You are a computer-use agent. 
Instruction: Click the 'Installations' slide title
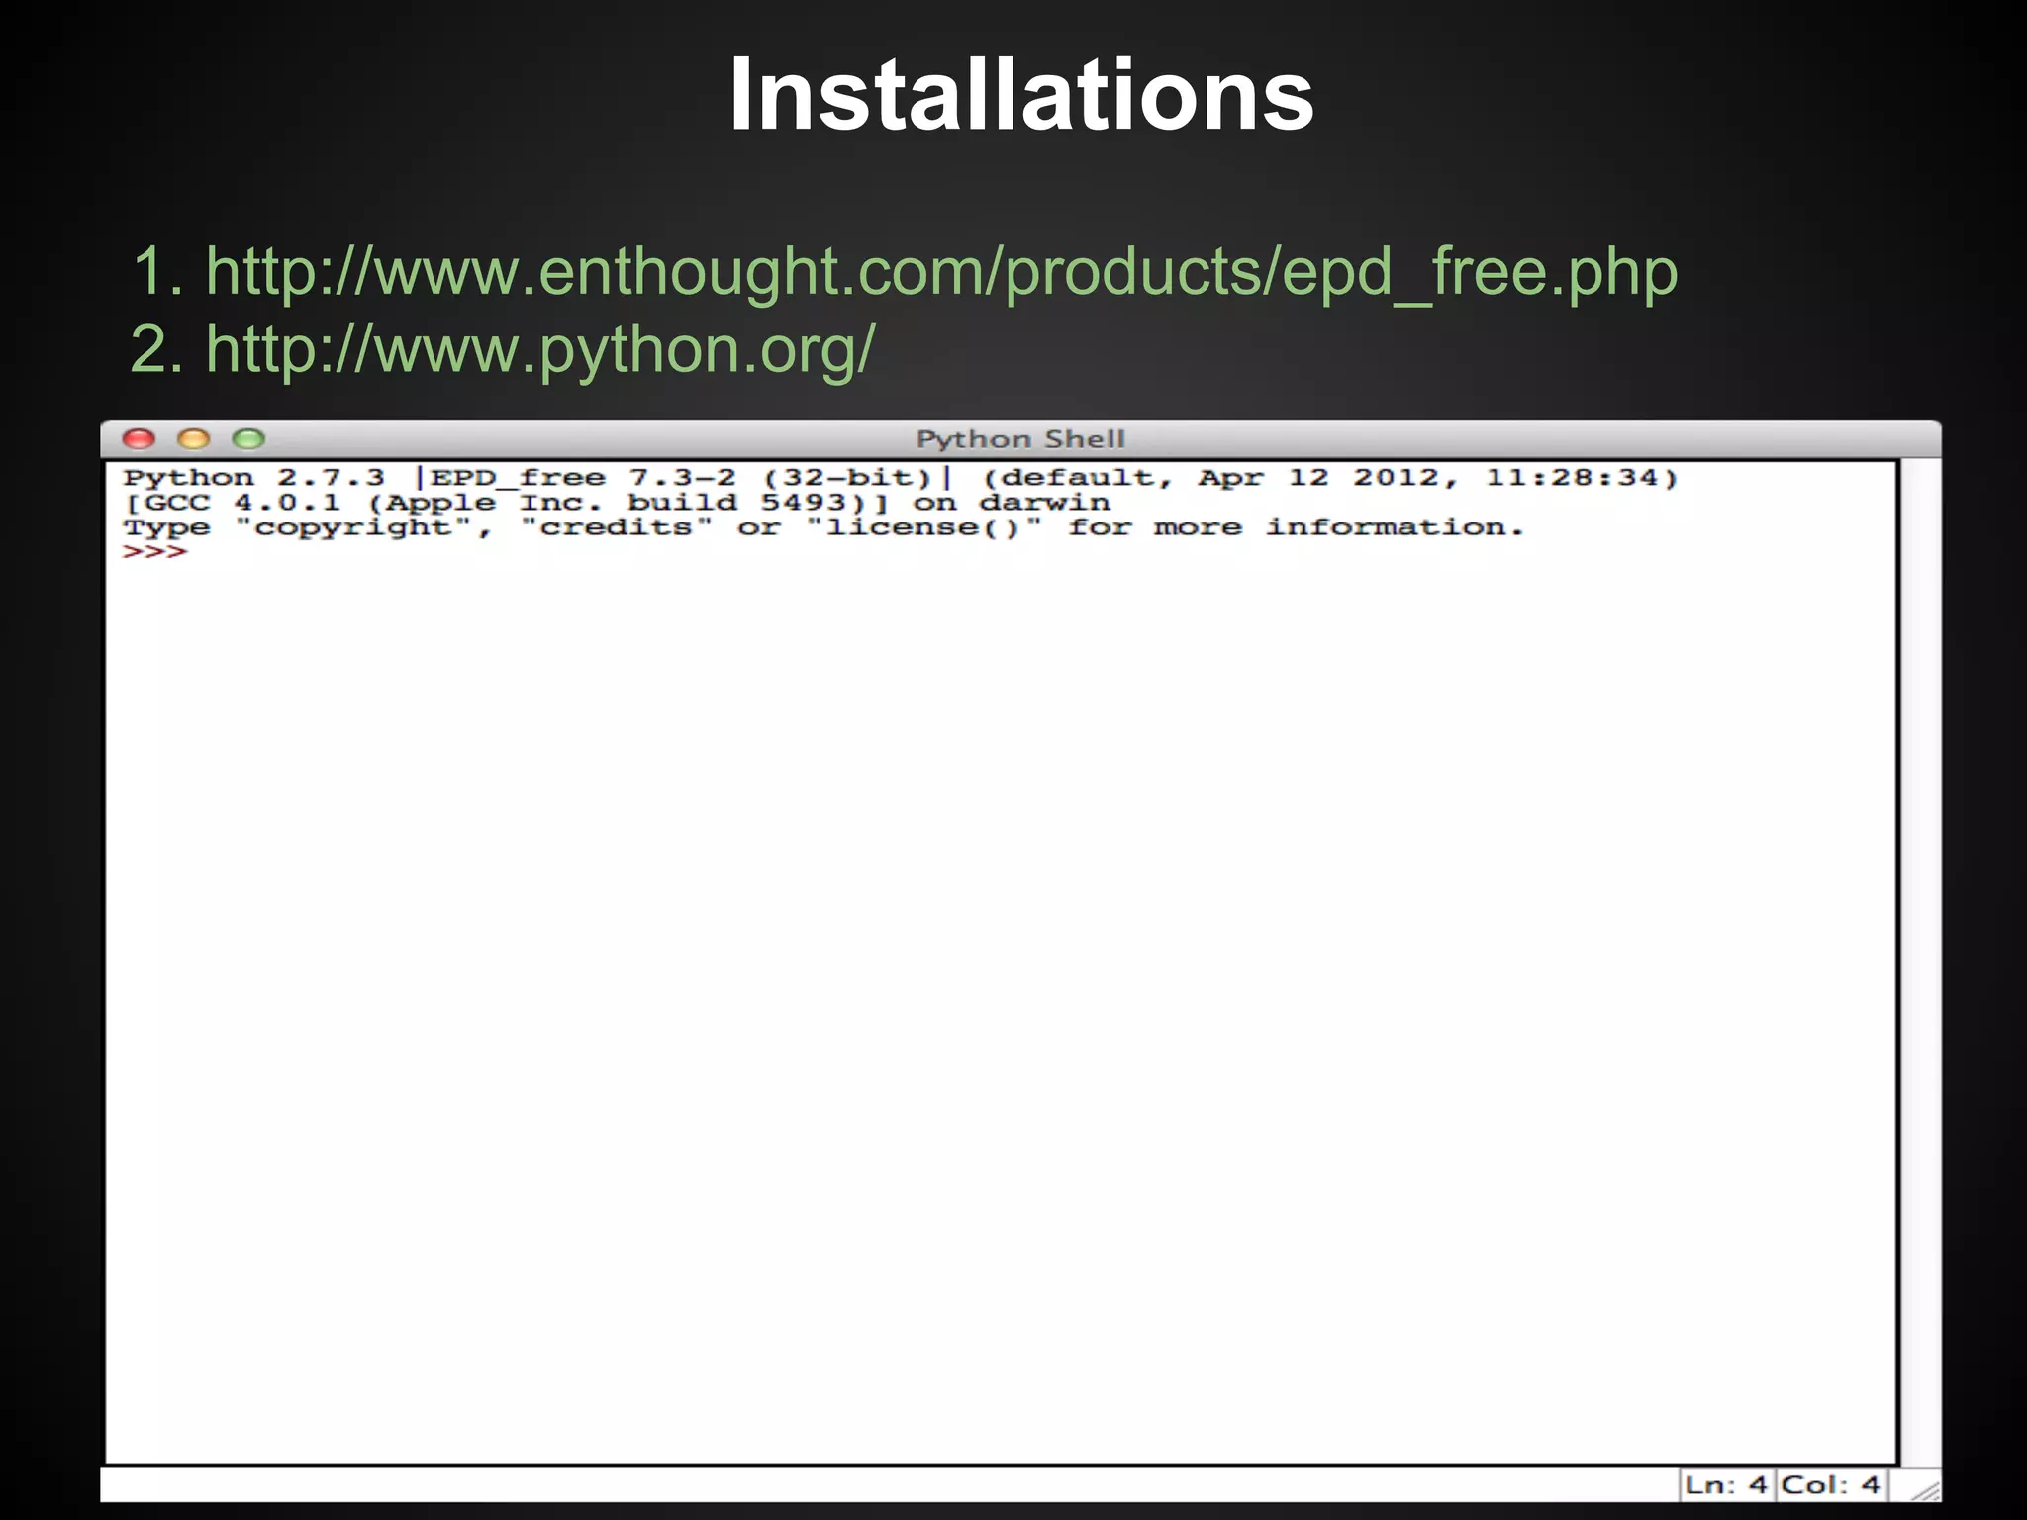1020,95
